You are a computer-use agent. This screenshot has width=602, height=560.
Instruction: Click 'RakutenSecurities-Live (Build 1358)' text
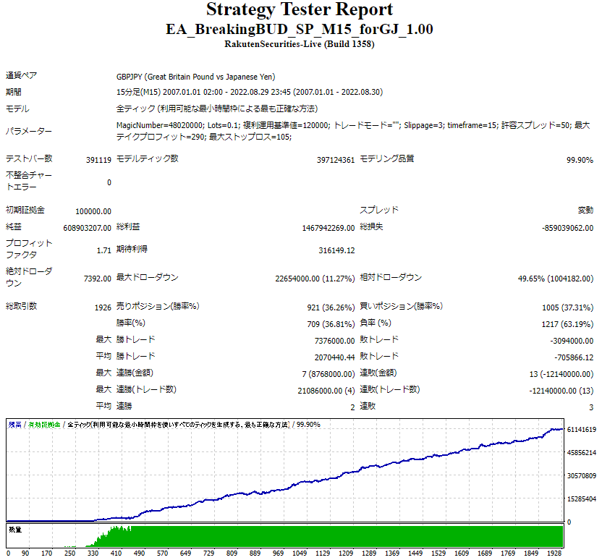tap(300, 44)
